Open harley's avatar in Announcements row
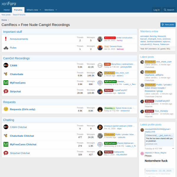Viewport: 177px width, 177px height. click(x=100, y=39)
